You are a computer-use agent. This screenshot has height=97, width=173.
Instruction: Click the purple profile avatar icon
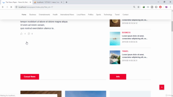(x=167, y=7)
